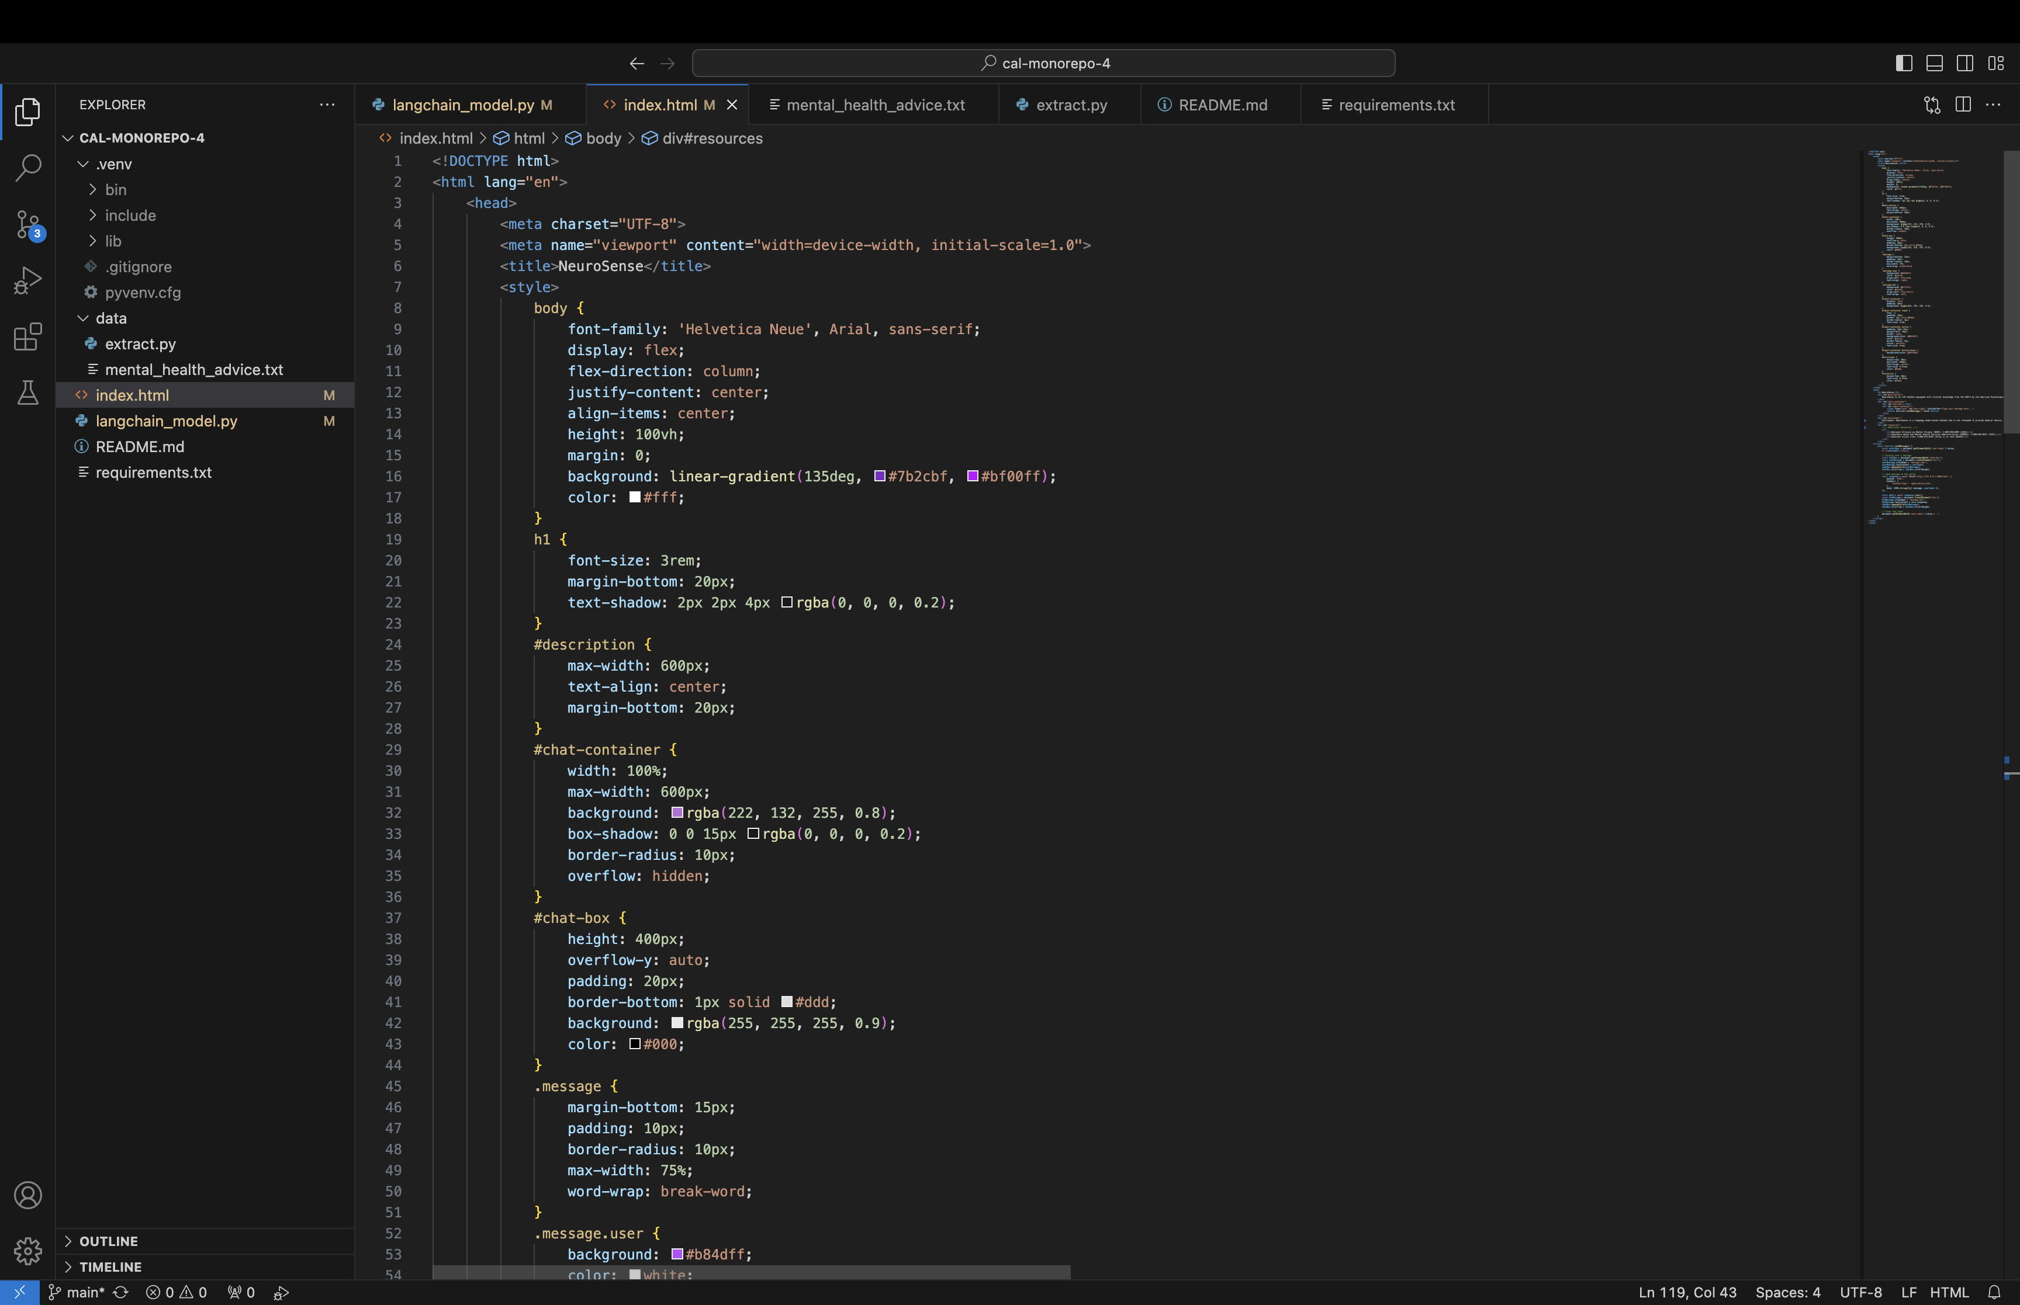
Task: Open the Testing flask view
Action: pos(28,393)
